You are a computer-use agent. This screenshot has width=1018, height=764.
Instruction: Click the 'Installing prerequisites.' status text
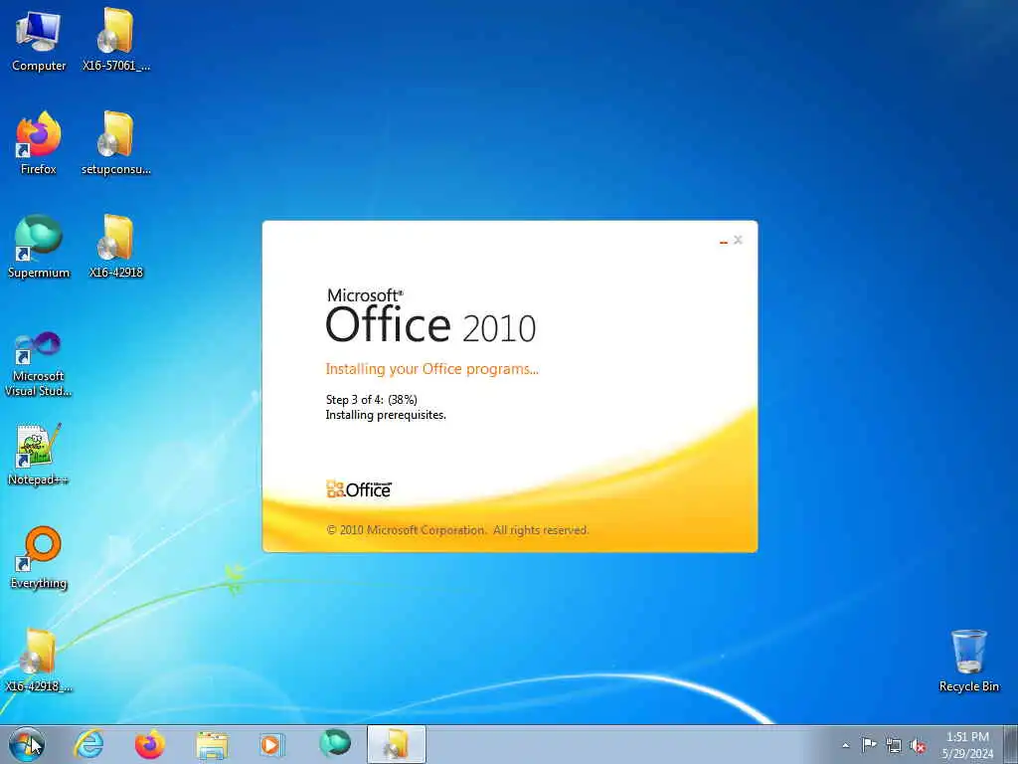click(x=386, y=415)
